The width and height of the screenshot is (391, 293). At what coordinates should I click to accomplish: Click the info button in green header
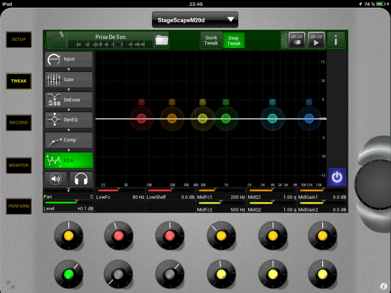336,40
